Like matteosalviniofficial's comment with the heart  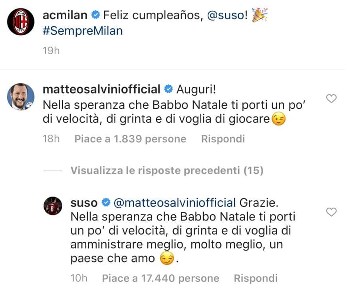tap(331, 99)
